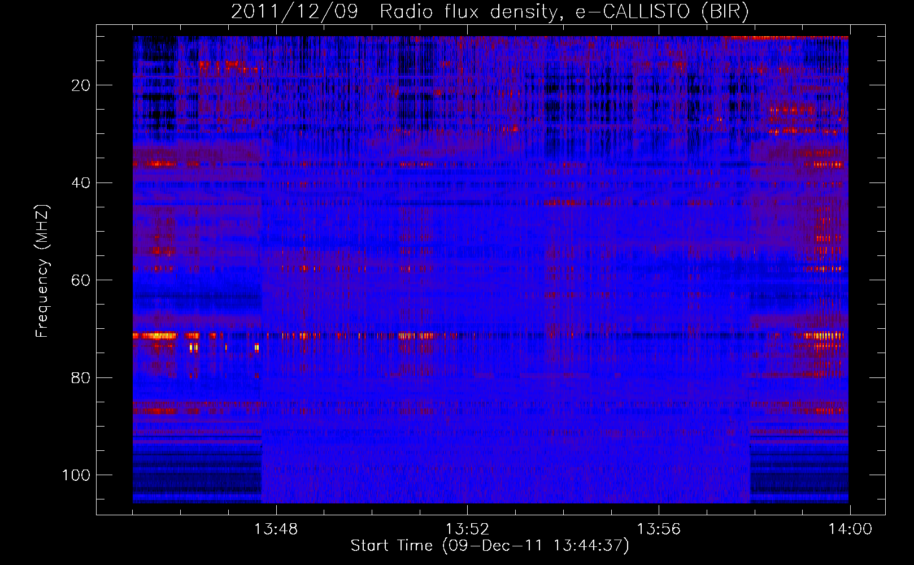Click the "Start Time (09-Dec-11 13:44:37)" label
Screen dimensions: 914x565
(x=490, y=546)
